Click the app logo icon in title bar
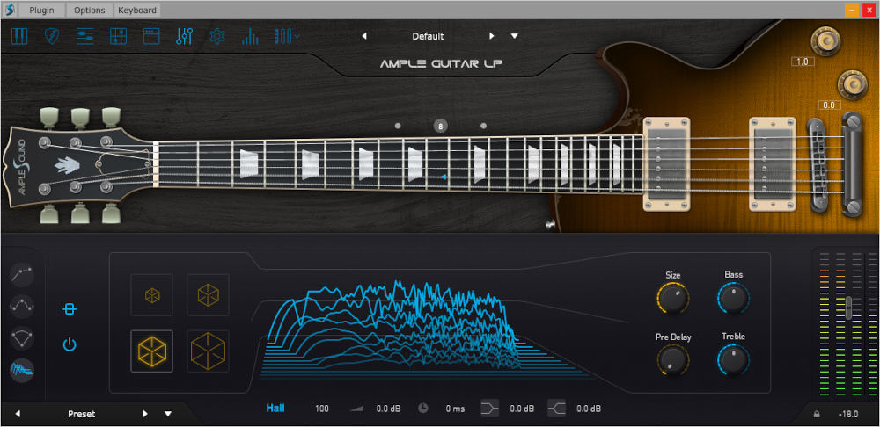This screenshot has height=427, width=880. [8, 10]
